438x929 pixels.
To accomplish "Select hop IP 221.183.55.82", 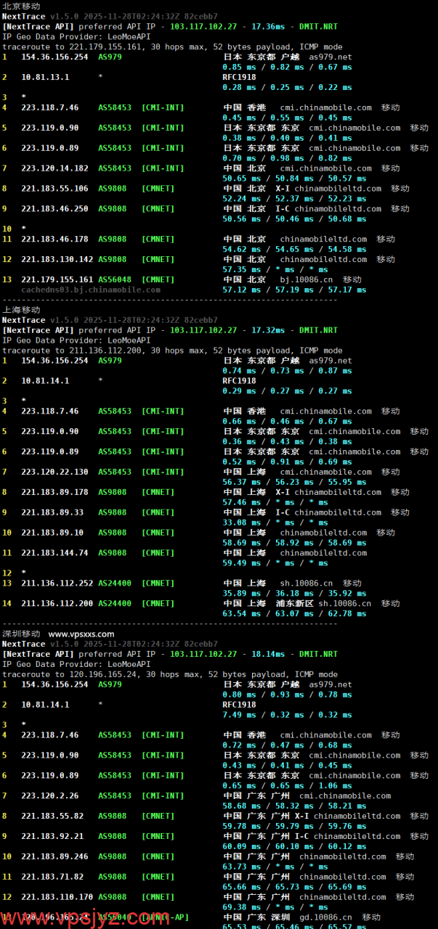I will point(52,816).
